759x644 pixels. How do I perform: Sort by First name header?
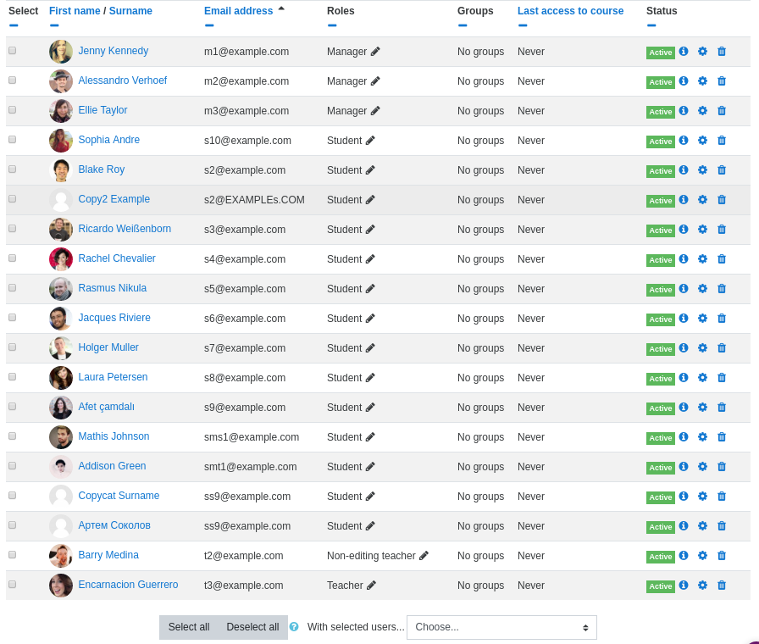click(x=75, y=11)
